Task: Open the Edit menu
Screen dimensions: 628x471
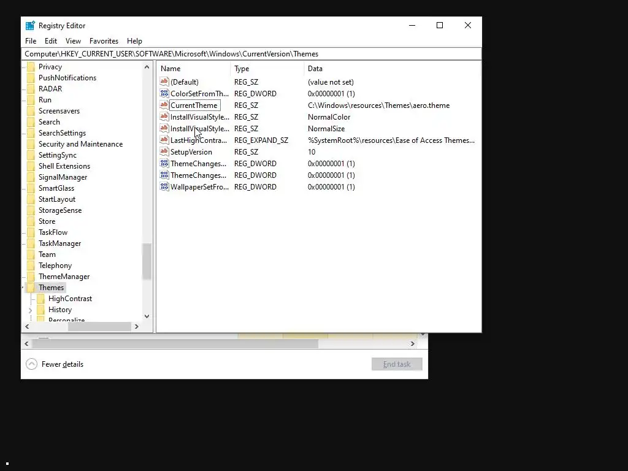Action: click(51, 41)
